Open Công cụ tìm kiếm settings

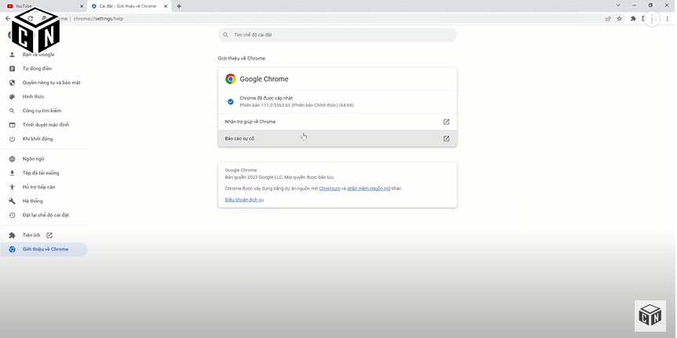42,111
